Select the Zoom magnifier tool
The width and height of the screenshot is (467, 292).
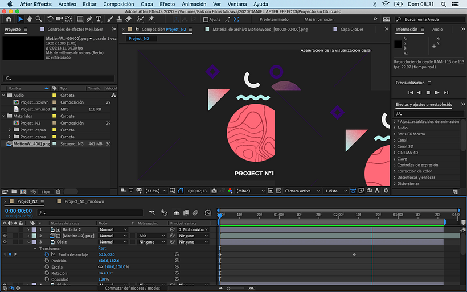(38, 19)
